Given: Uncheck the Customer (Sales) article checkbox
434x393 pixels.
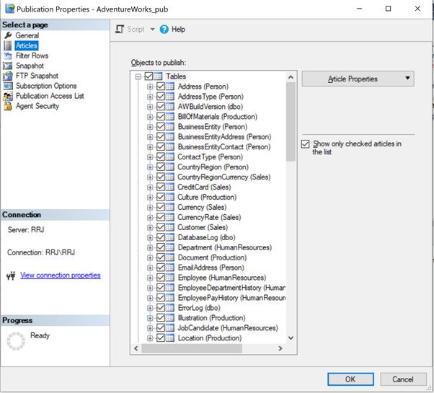Looking at the screenshot, I should coord(161,227).
